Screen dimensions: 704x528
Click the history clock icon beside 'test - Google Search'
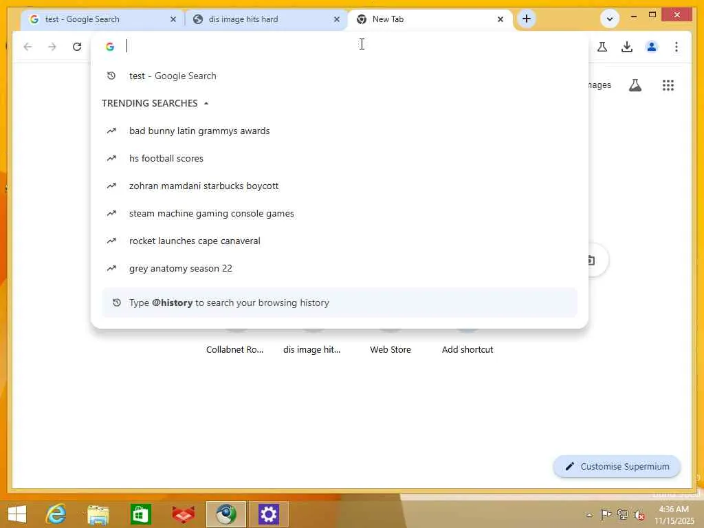(111, 76)
